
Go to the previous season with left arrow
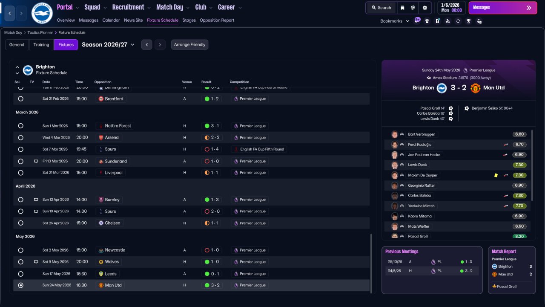pyautogui.click(x=146, y=45)
